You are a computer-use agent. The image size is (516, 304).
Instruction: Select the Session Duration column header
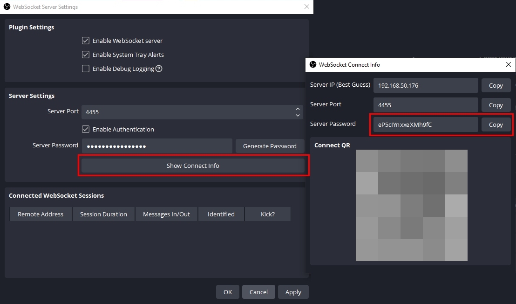tap(103, 214)
